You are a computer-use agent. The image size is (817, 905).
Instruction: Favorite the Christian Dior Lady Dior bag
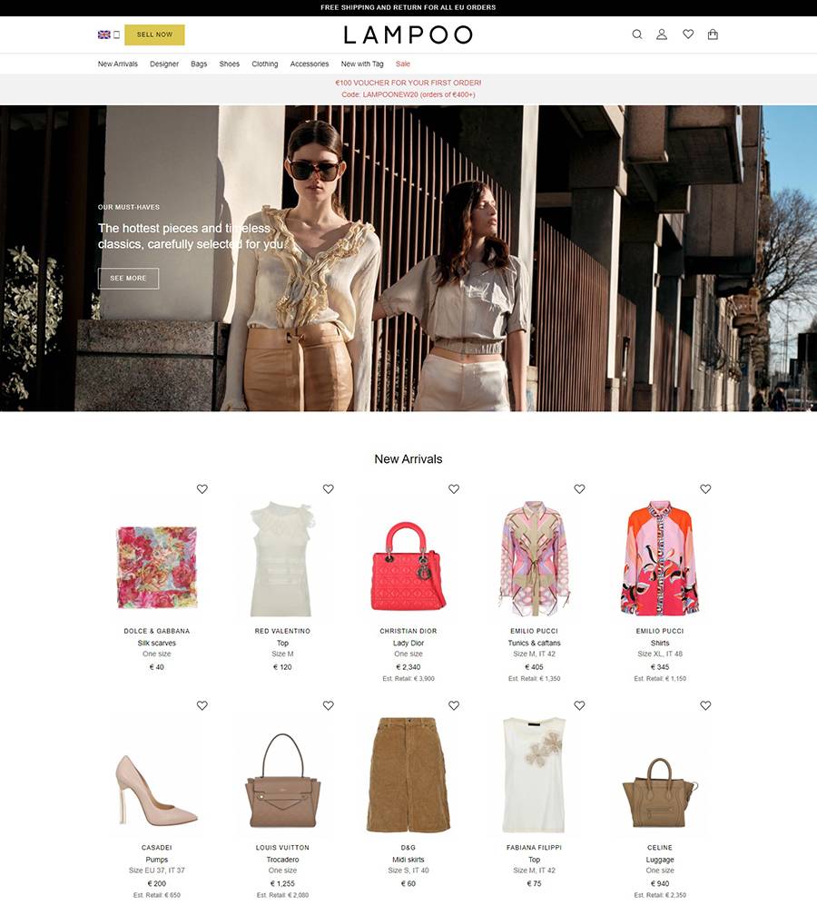pyautogui.click(x=454, y=489)
